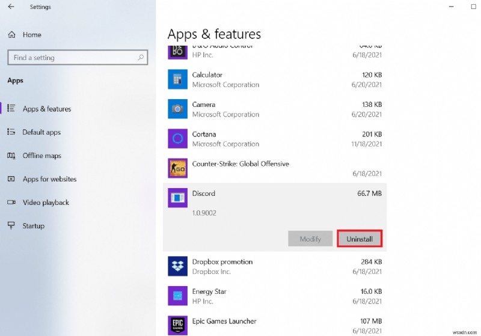Click the Epic Games Launcher size 107 MB
Viewport: 481px width, 336px height.
(371, 322)
